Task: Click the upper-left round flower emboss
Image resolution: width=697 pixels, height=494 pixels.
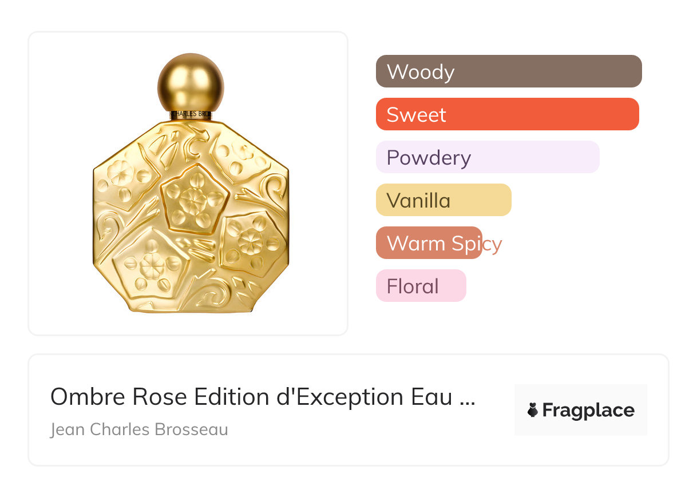Action: [x=121, y=172]
